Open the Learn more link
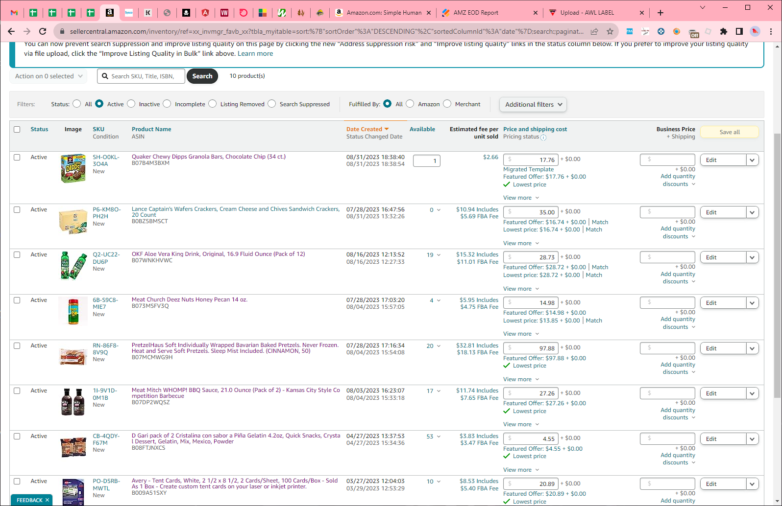 (255, 54)
